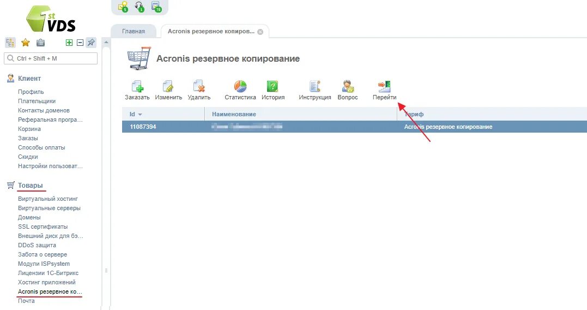
Task: Expand all menu sections with plus icon
Action: (69, 43)
